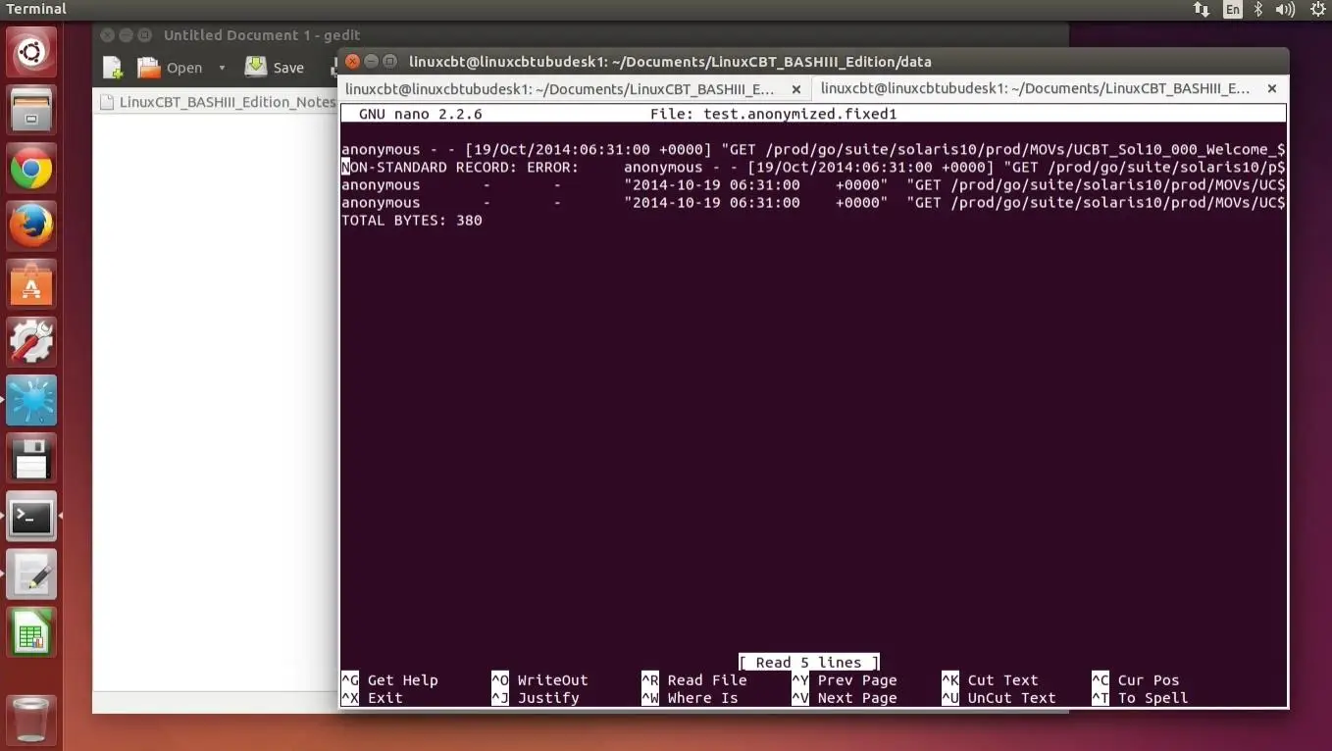Click the '^W Where Is' nano shortcut
1332x751 pixels.
pyautogui.click(x=691, y=698)
